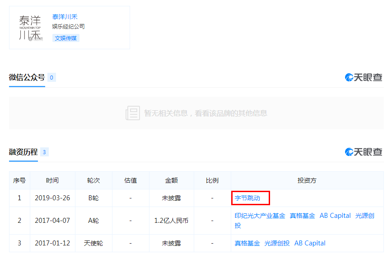Select 未披露 amount in the B轮 row
The height and width of the screenshot is (259, 392).
pyautogui.click(x=171, y=198)
